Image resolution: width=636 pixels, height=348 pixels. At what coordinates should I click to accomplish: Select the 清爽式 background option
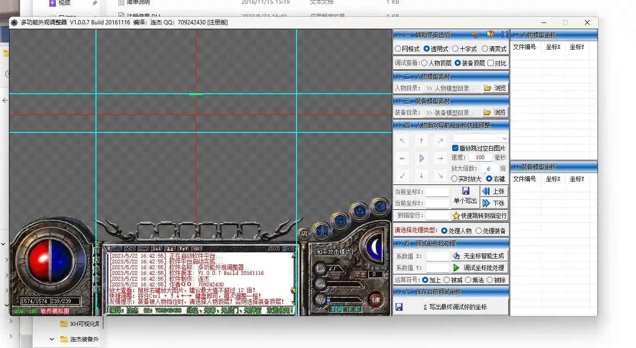pyautogui.click(x=494, y=49)
